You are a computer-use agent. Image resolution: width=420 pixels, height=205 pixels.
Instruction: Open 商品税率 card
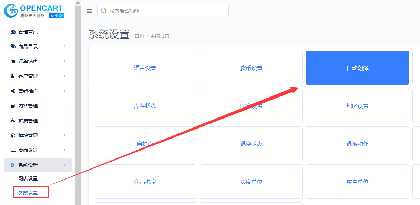click(145, 182)
